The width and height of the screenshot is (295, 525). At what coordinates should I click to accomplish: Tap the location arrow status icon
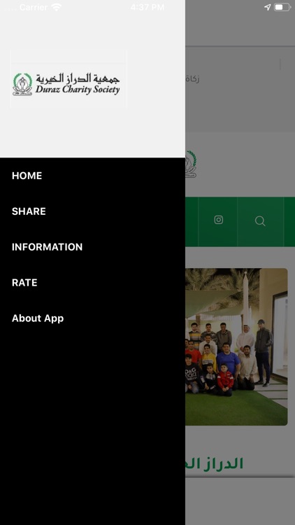pyautogui.click(x=267, y=7)
